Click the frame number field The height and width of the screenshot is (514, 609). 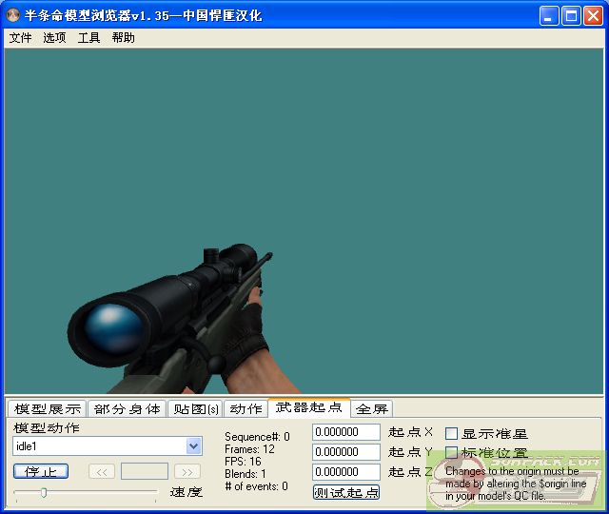(x=145, y=472)
